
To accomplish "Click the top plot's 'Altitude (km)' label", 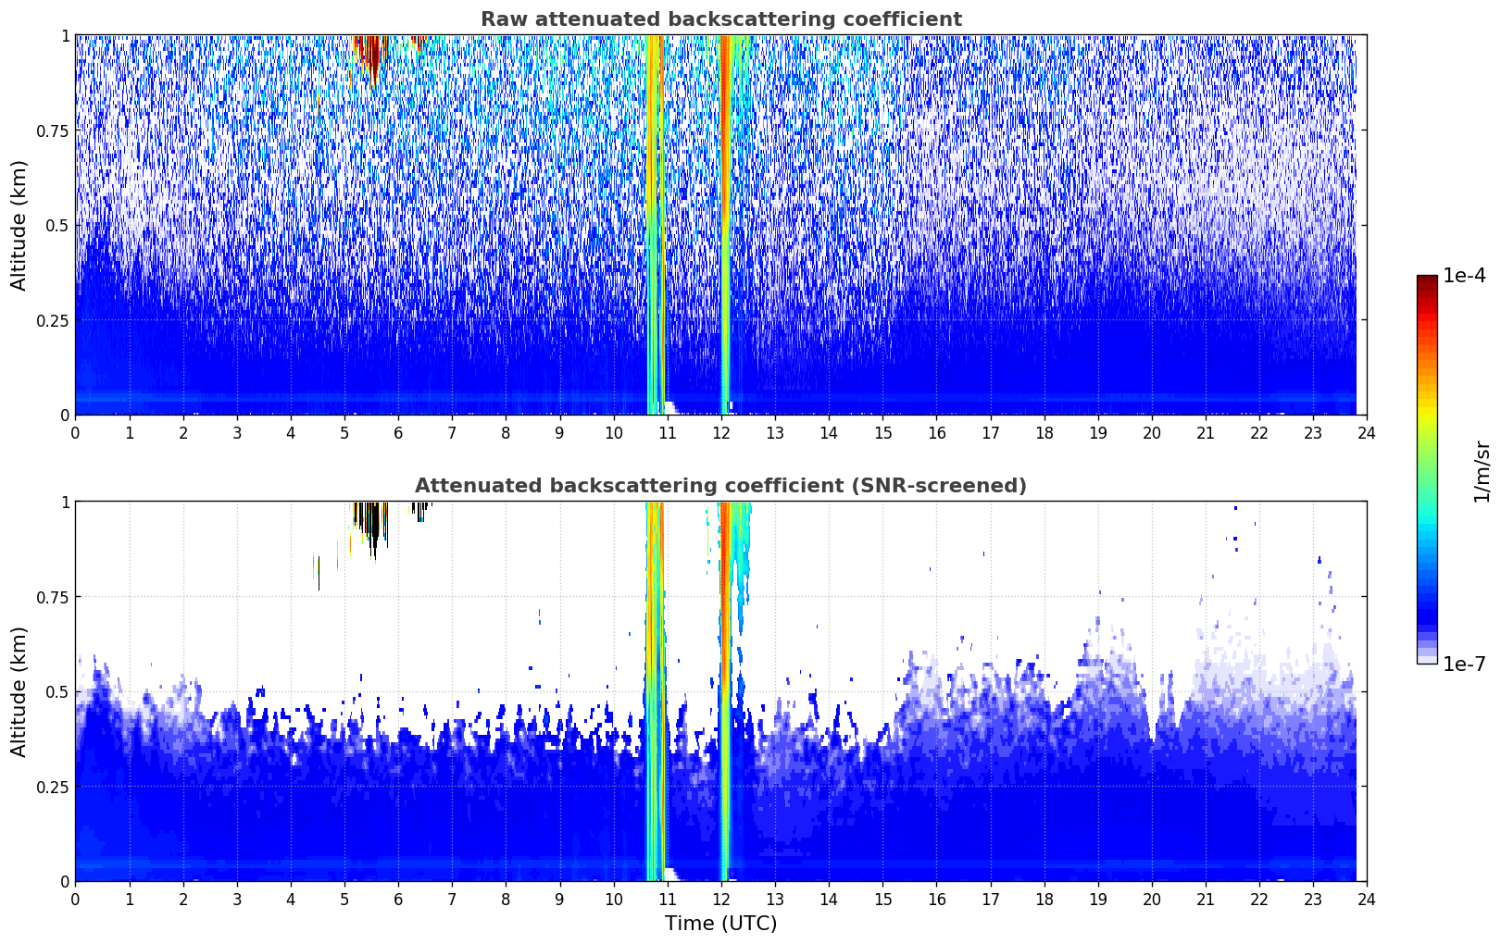I will [x=19, y=225].
